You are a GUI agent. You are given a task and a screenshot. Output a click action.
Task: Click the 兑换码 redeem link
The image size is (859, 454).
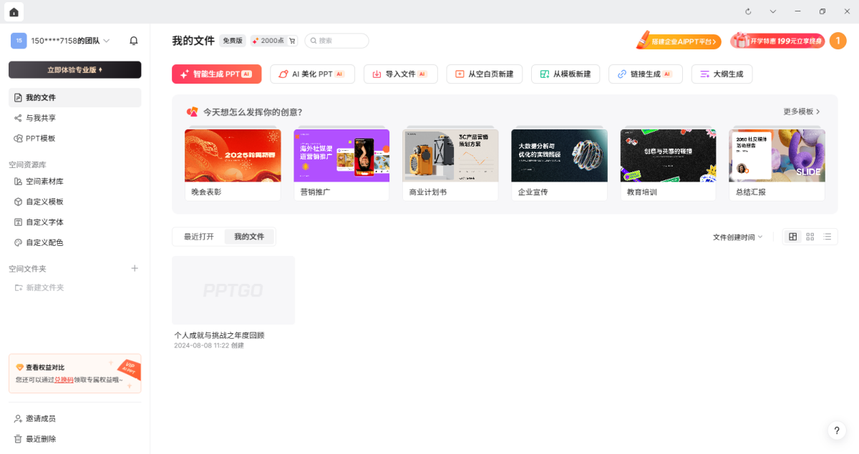click(x=64, y=380)
